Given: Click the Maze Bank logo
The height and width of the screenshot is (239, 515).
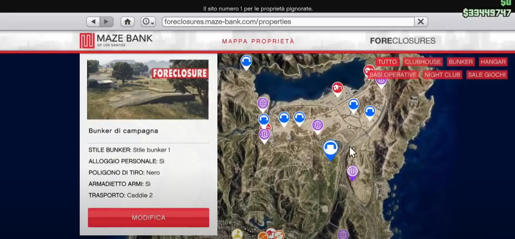Looking at the screenshot, I should pos(116,40).
